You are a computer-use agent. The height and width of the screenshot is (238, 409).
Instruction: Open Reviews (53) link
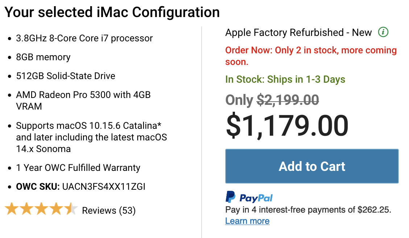[x=109, y=210]
